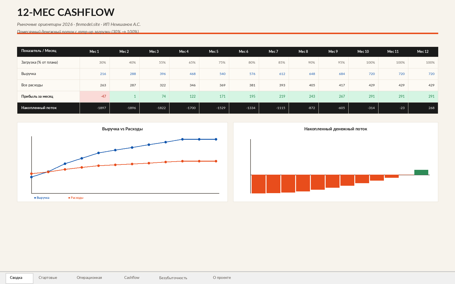This screenshot has width=455, height=284.
Task: Select the negative profit cell -47
Action: click(x=95, y=97)
